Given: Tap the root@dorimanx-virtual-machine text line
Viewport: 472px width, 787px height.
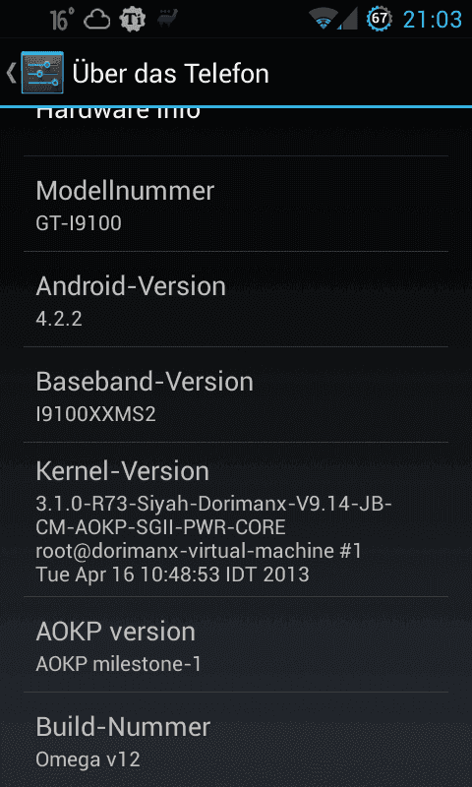Looking at the screenshot, I should tap(199, 551).
